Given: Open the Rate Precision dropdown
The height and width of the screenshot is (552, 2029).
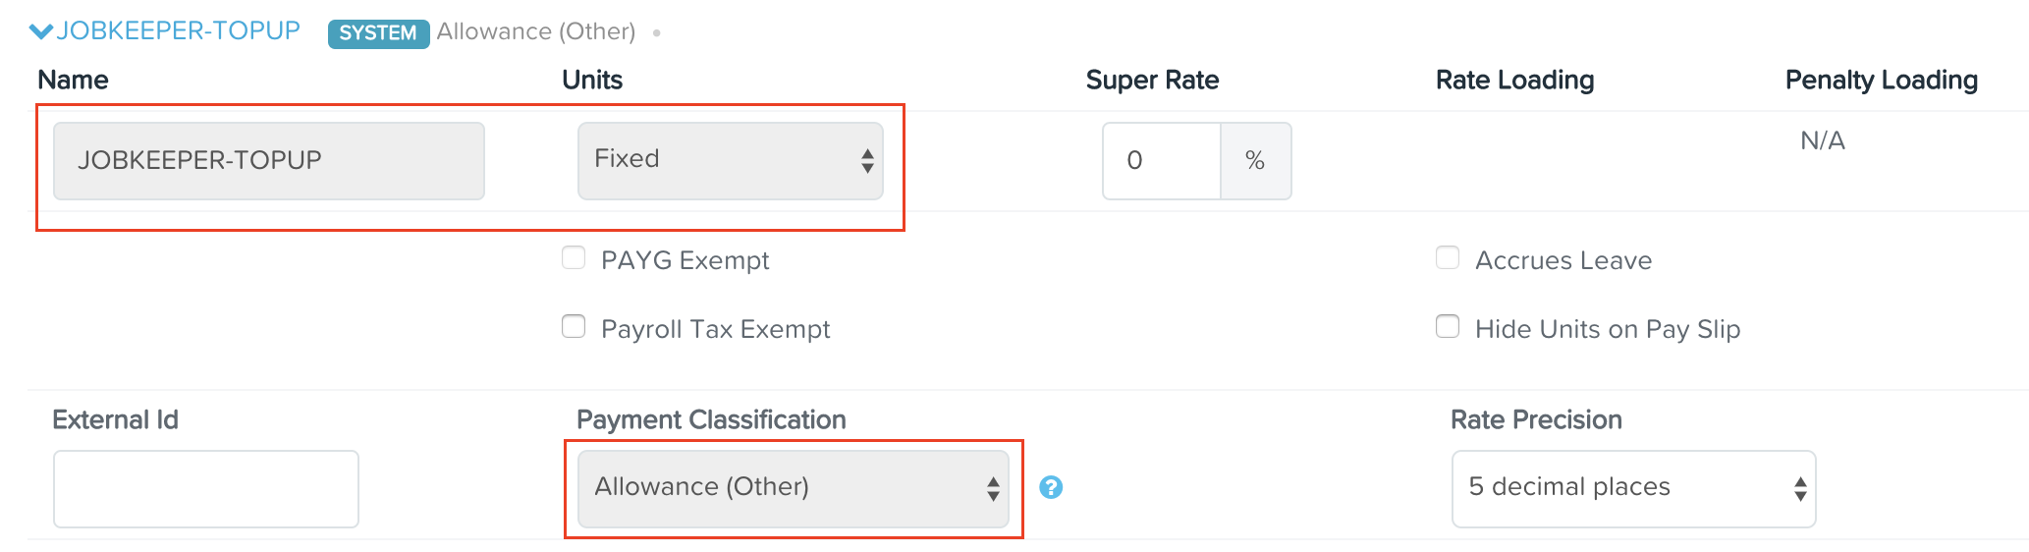Looking at the screenshot, I should pyautogui.click(x=1634, y=489).
